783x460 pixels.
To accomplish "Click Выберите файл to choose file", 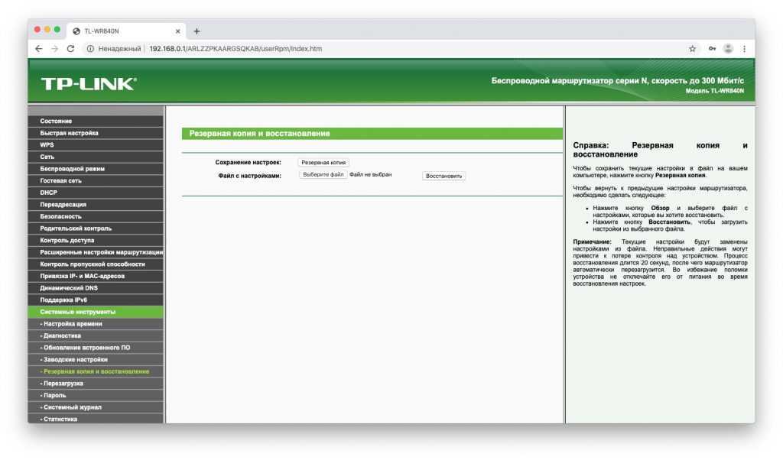I will pyautogui.click(x=323, y=175).
